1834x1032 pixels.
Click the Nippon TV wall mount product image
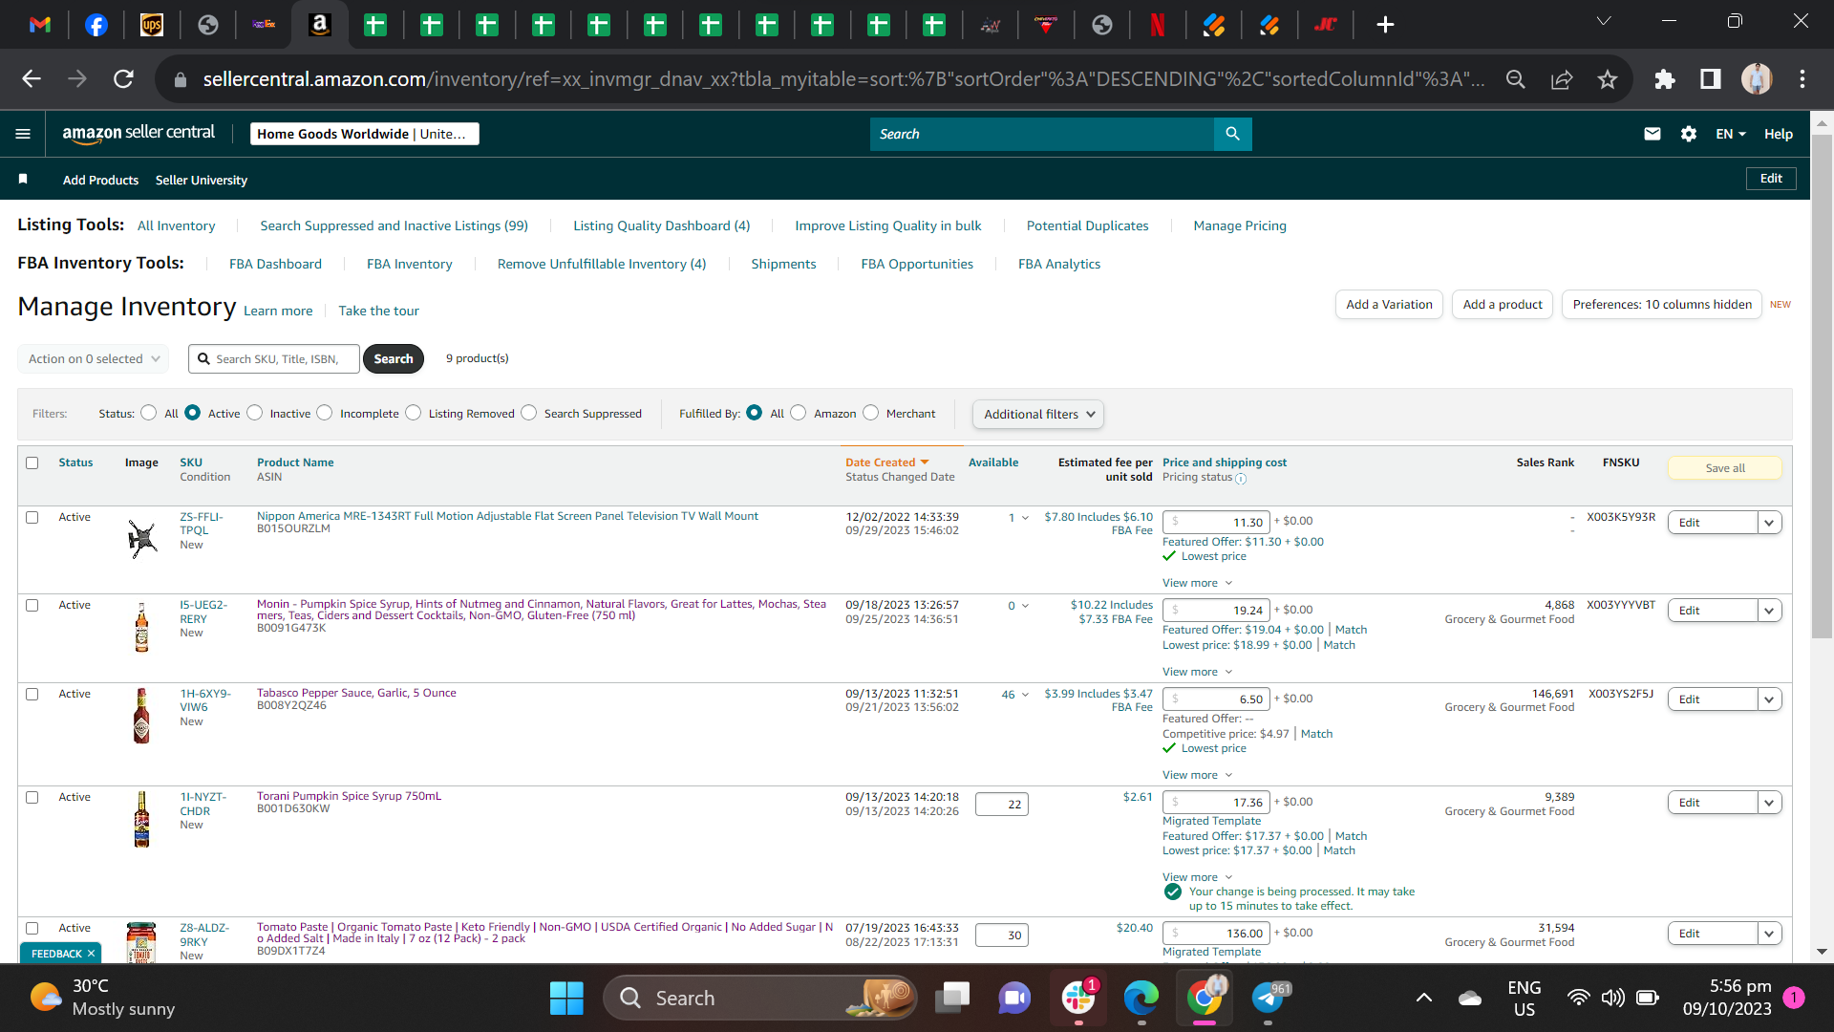click(142, 539)
